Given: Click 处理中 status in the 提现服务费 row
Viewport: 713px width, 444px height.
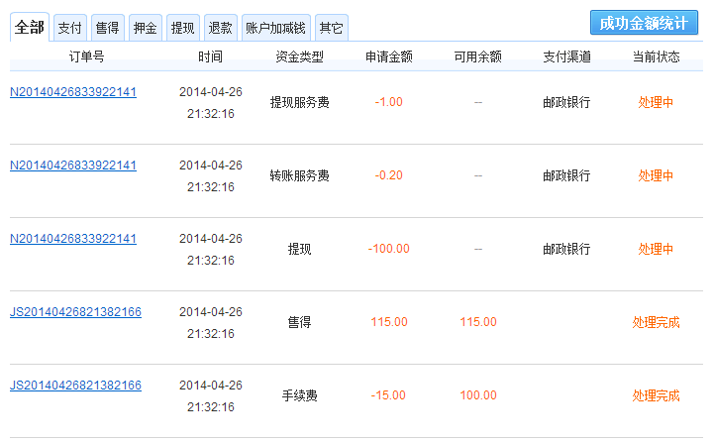Looking at the screenshot, I should point(656,102).
